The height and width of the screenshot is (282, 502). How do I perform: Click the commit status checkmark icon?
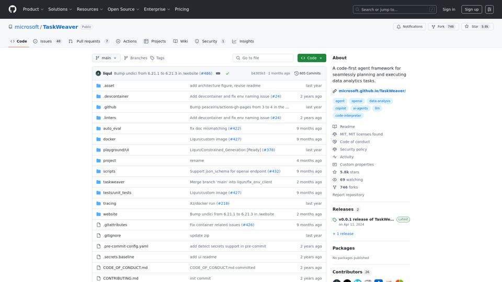click(x=227, y=74)
